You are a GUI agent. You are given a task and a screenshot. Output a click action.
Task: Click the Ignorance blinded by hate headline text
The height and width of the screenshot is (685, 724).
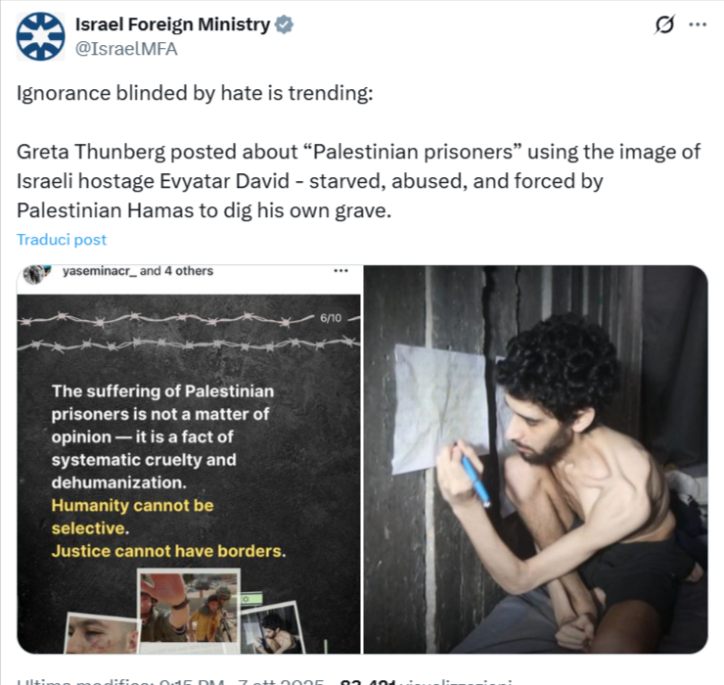[195, 93]
